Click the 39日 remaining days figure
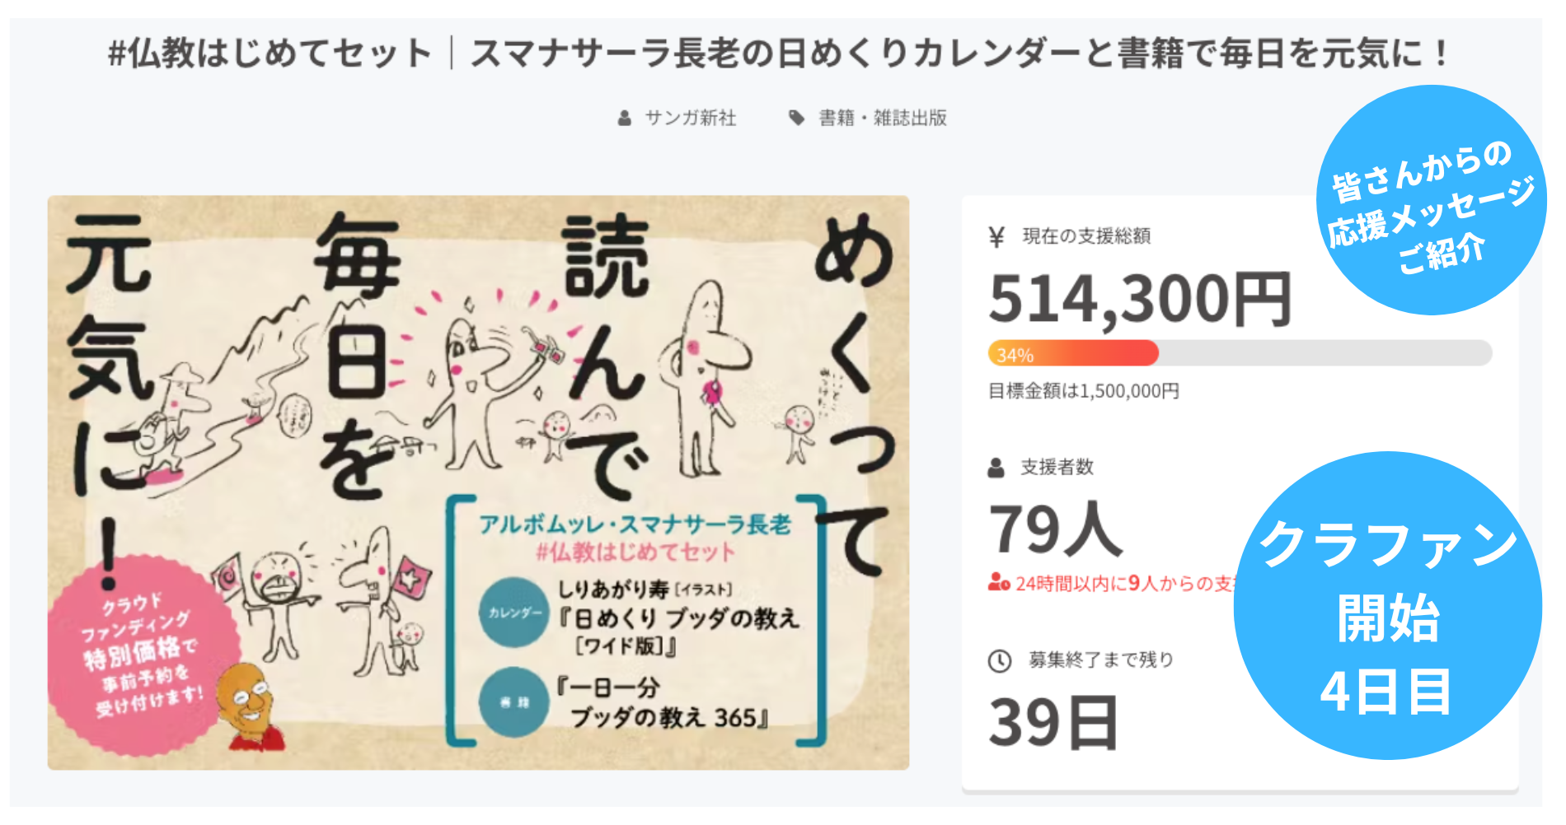The height and width of the screenshot is (825, 1566). click(x=1053, y=722)
